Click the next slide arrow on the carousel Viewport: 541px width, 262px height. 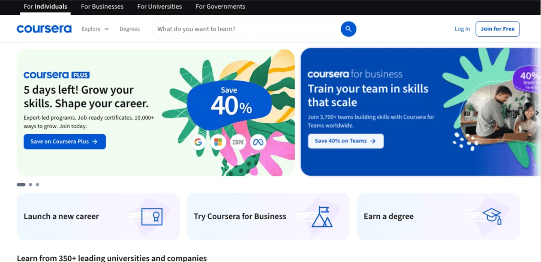tap(537, 112)
